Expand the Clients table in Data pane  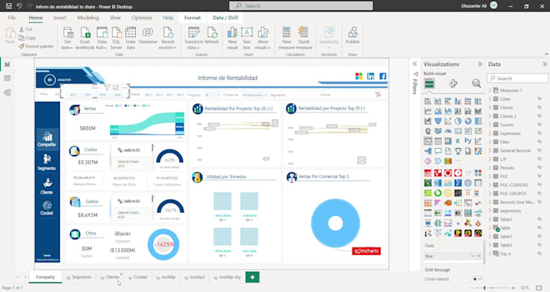(490, 108)
